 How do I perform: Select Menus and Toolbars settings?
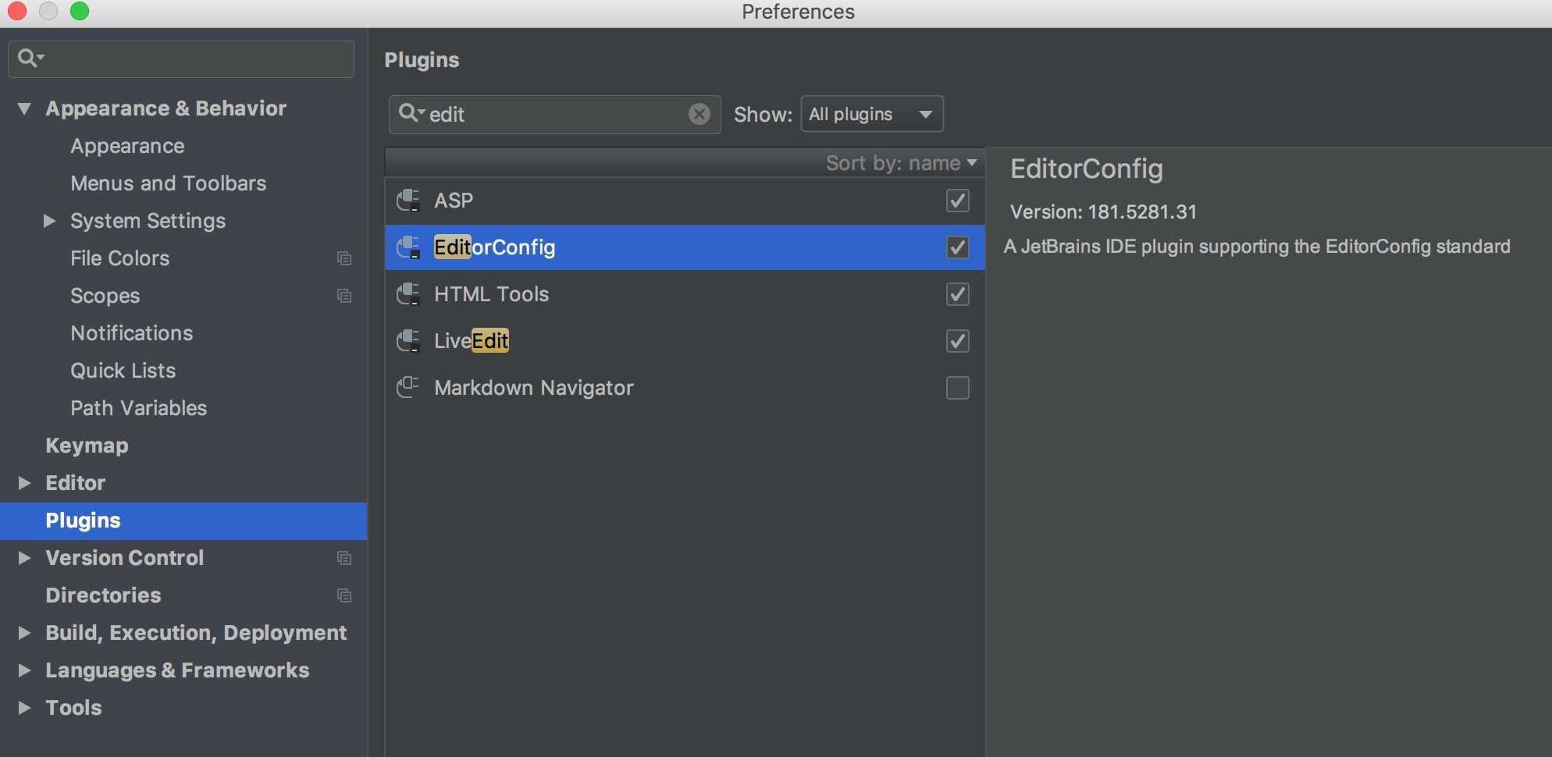coord(168,183)
